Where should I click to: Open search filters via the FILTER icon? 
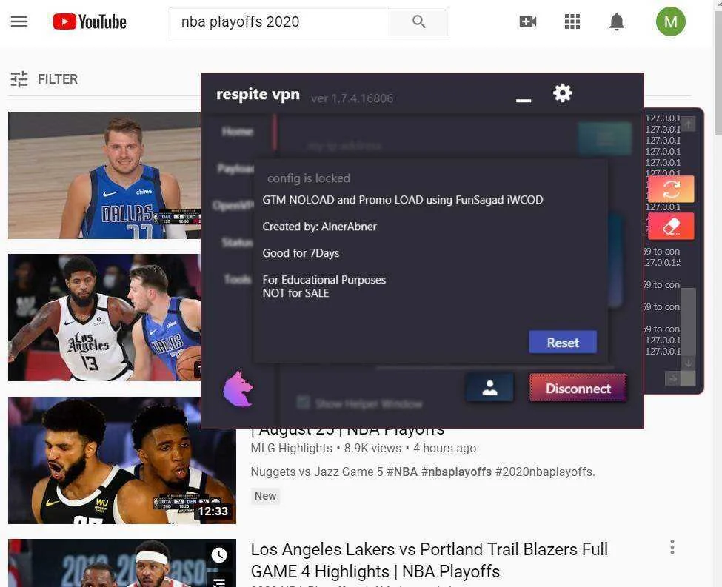coord(19,79)
